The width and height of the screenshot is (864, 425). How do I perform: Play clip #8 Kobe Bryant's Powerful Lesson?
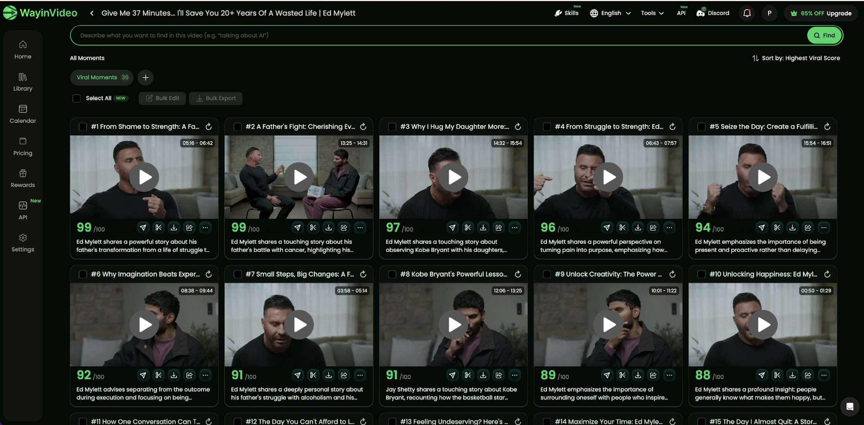[453, 325]
